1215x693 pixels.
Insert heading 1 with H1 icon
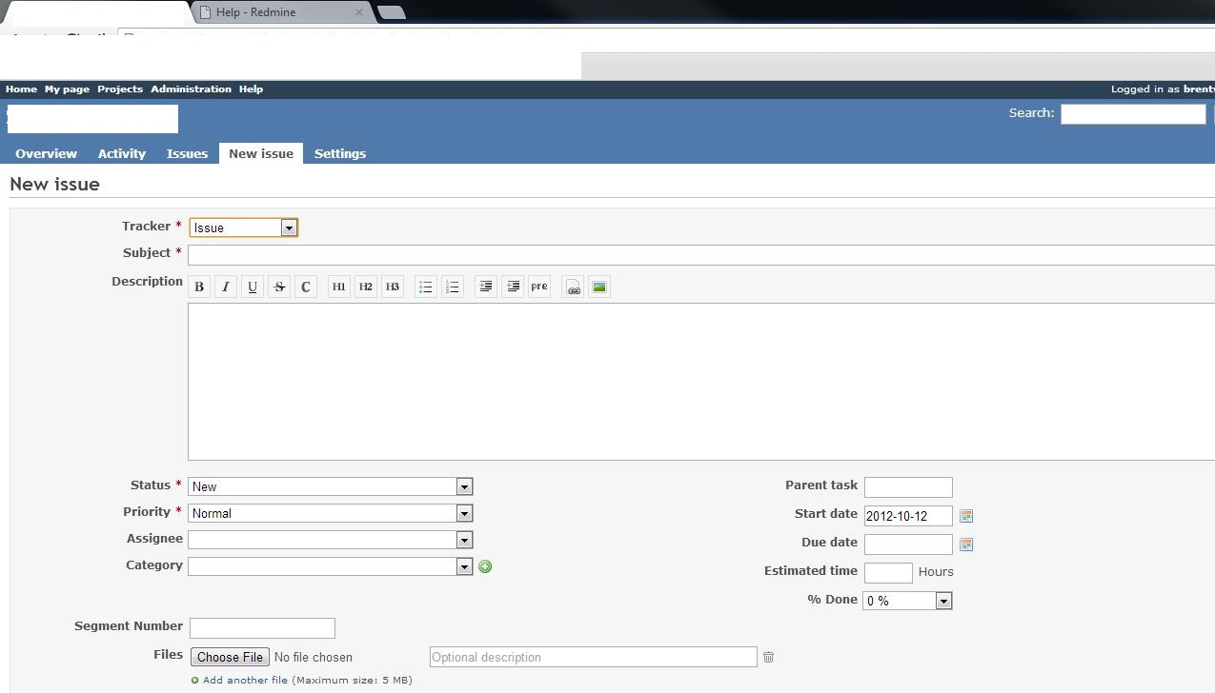[339, 287]
